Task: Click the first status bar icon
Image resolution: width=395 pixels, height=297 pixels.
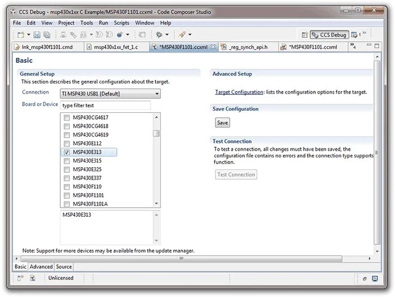Action: [x=20, y=278]
